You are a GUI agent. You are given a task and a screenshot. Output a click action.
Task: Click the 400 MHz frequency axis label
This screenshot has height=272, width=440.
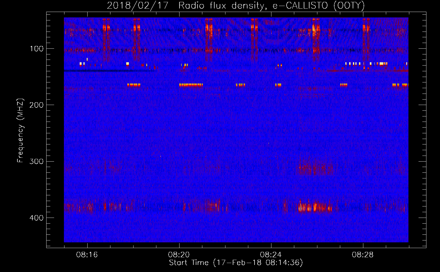point(36,218)
